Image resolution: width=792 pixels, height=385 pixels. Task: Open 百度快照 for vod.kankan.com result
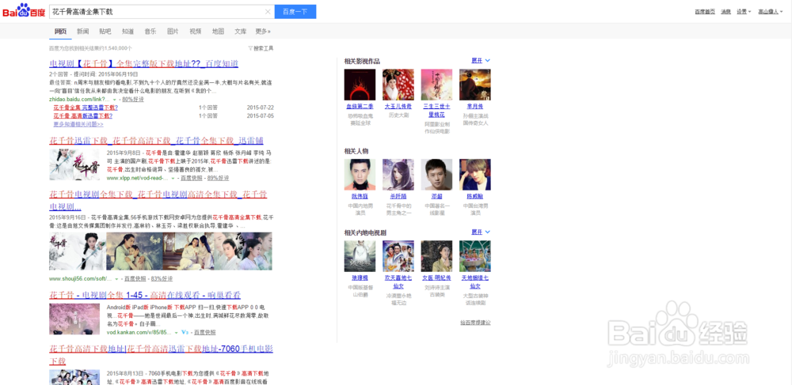pyautogui.click(x=204, y=333)
